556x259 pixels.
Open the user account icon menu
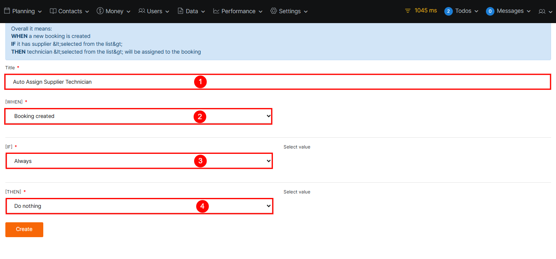pos(545,12)
